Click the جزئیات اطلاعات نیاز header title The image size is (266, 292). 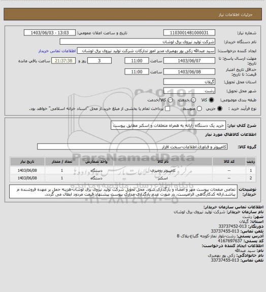click(x=236, y=15)
